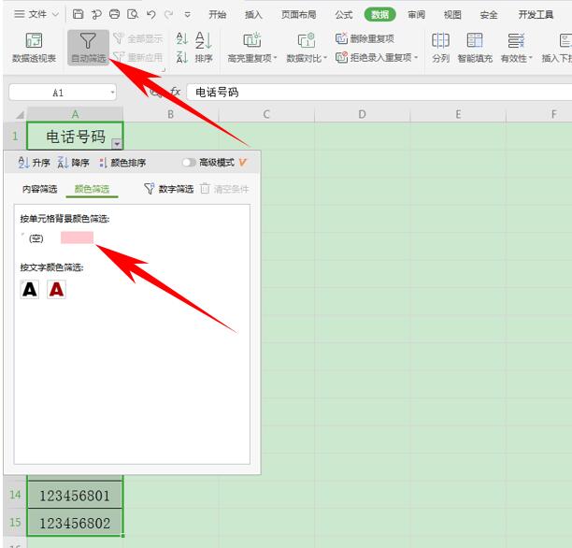
Task: Filter by black text color A
Action: [30, 290]
